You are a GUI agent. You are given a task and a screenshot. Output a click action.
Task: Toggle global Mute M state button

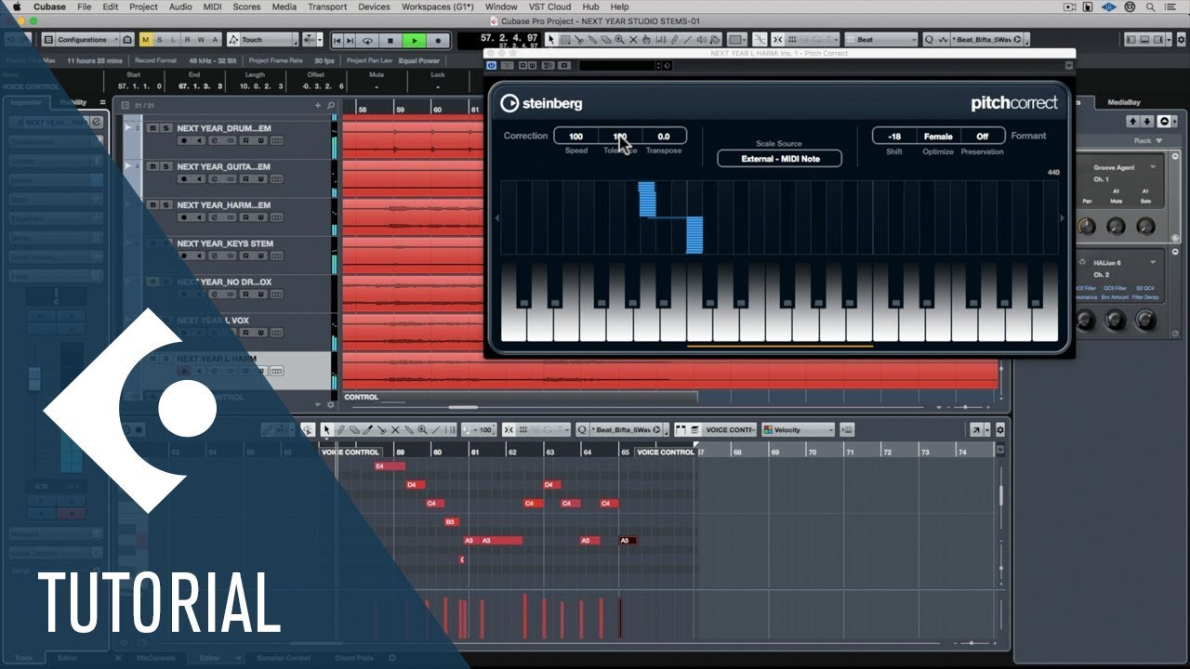145,40
